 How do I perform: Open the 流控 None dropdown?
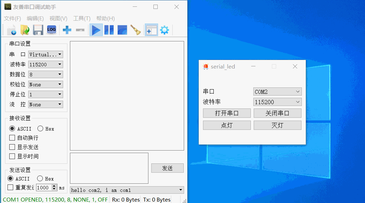pos(46,105)
